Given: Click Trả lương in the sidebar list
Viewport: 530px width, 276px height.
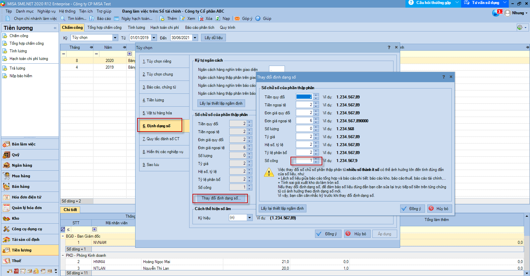Looking at the screenshot, I should (x=17, y=68).
